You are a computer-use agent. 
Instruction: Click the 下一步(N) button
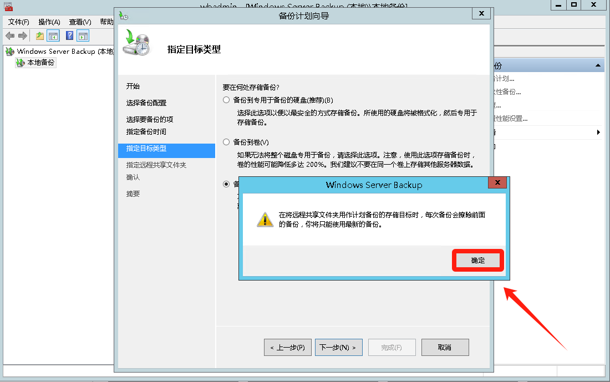pyautogui.click(x=338, y=348)
